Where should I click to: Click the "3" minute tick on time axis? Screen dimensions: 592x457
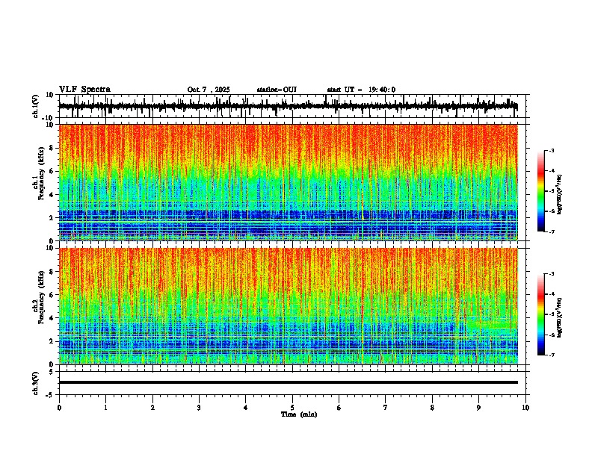(x=199, y=408)
